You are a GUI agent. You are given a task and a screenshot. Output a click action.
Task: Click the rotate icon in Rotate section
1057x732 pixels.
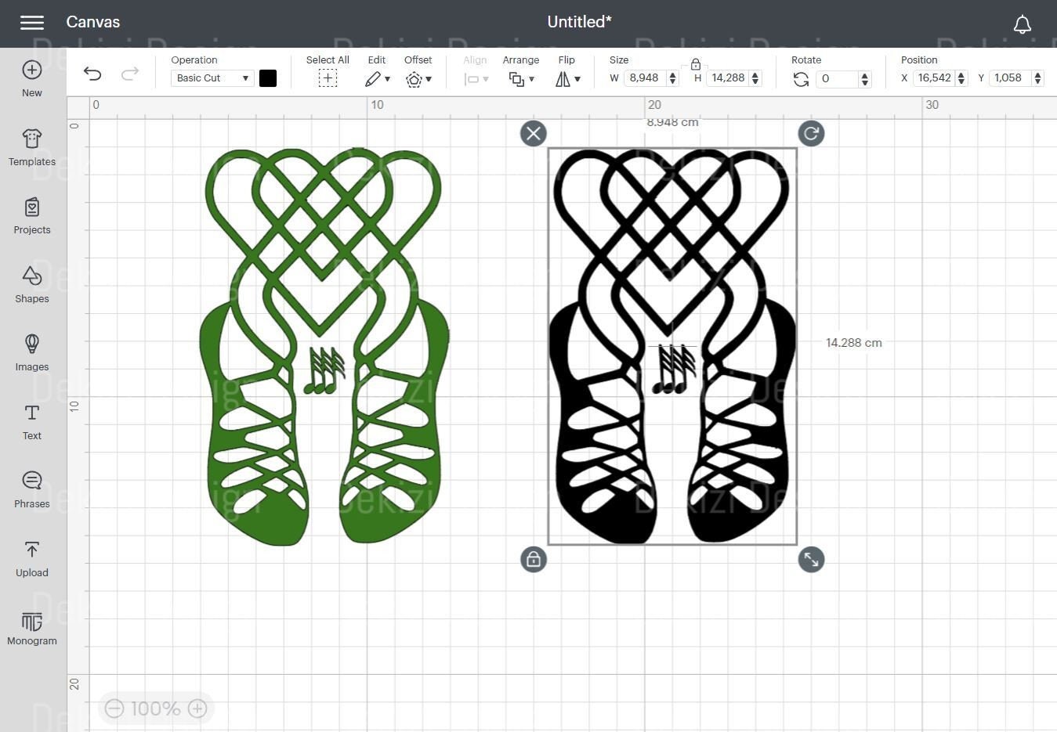point(801,79)
